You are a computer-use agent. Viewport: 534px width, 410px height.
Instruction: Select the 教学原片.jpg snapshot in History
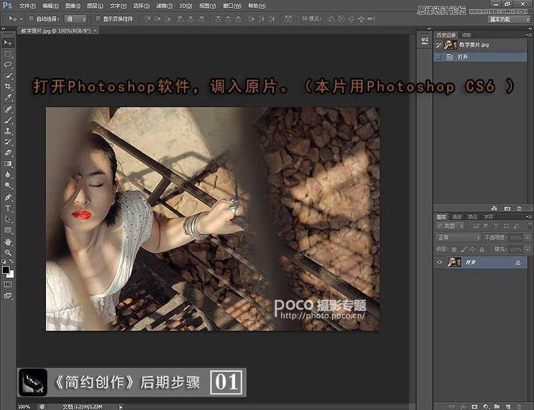[x=473, y=45]
